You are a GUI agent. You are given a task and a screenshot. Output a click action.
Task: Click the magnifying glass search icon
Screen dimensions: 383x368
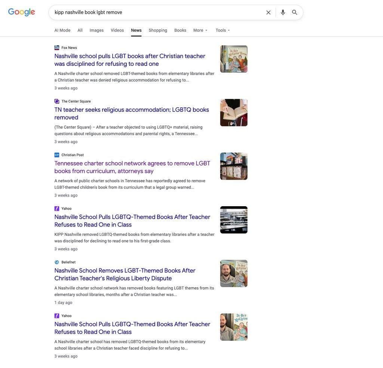(295, 12)
